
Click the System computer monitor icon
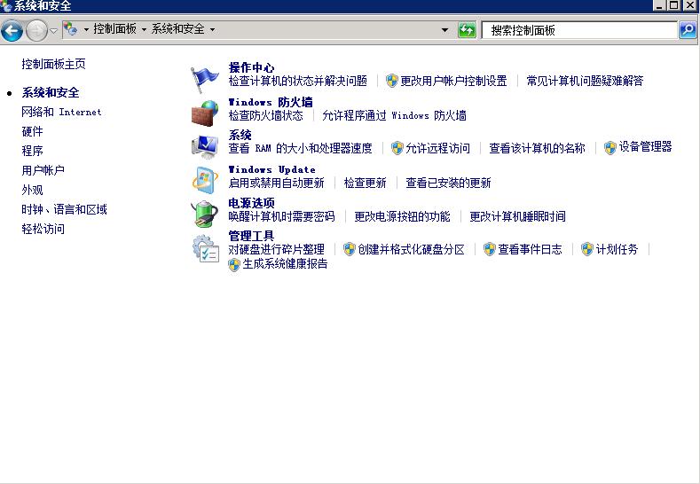205,146
